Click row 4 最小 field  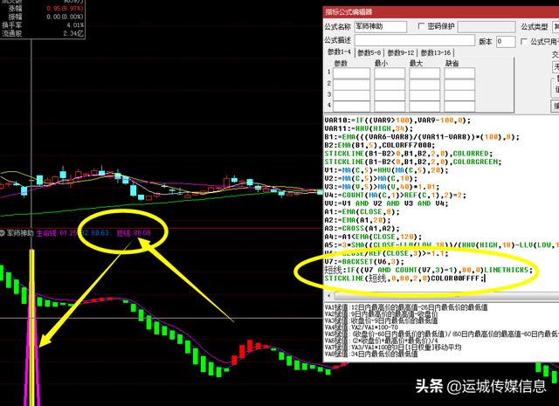[x=390, y=107]
